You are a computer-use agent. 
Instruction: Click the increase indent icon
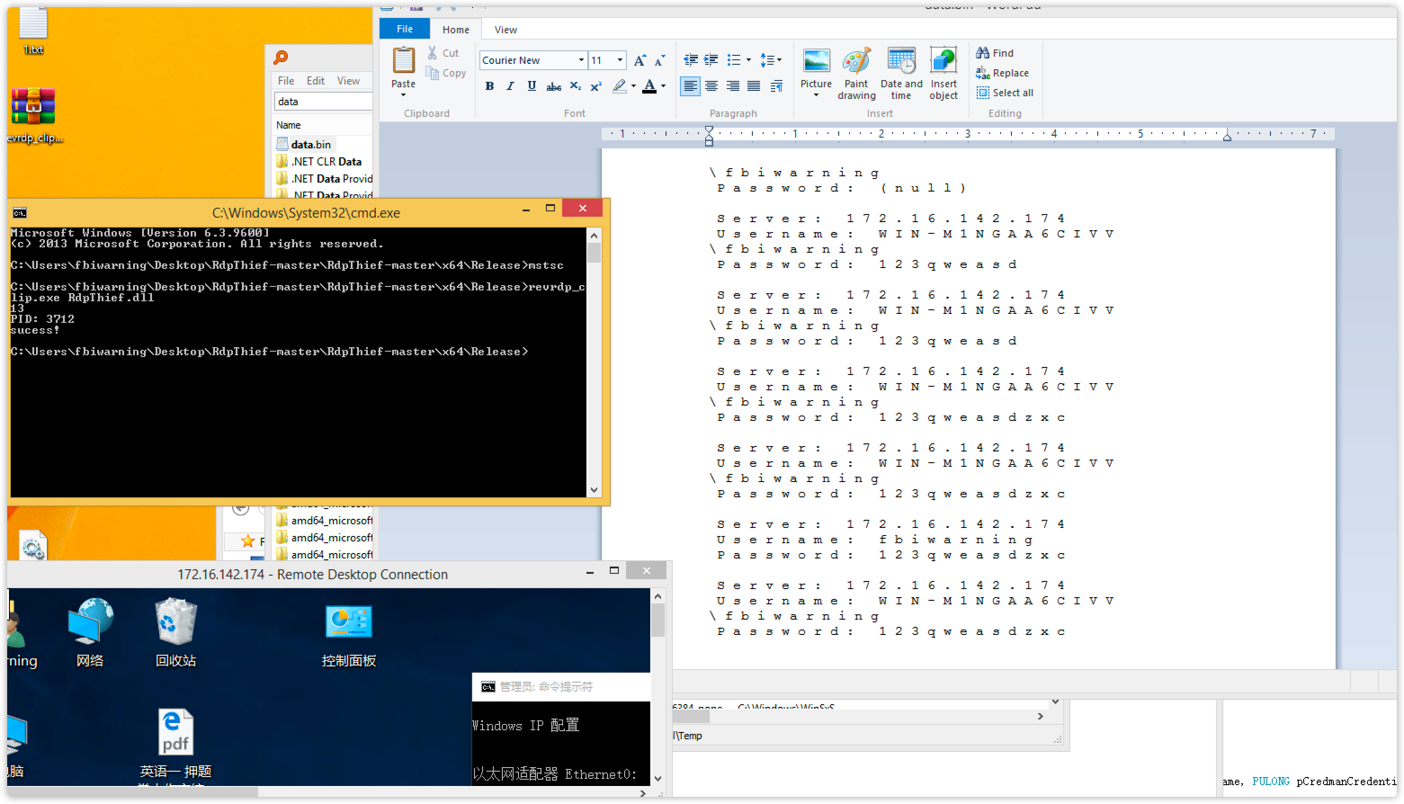711,60
